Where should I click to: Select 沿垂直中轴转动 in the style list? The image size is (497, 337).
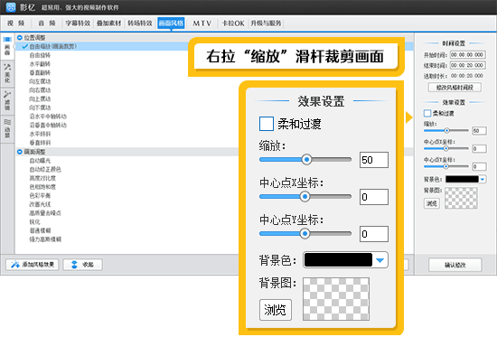click(48, 125)
